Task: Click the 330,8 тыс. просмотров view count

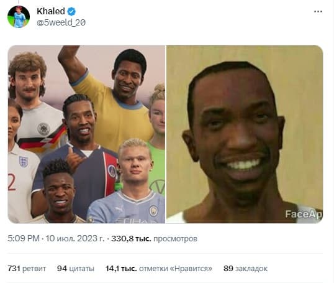Action: tap(154, 239)
